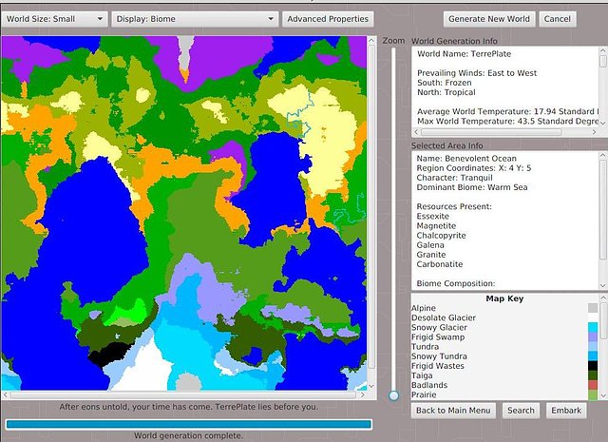
Task: Select the red Badlands swatch
Action: (593, 385)
